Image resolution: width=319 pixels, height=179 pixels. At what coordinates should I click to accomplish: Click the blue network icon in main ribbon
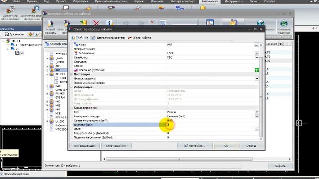180,8
